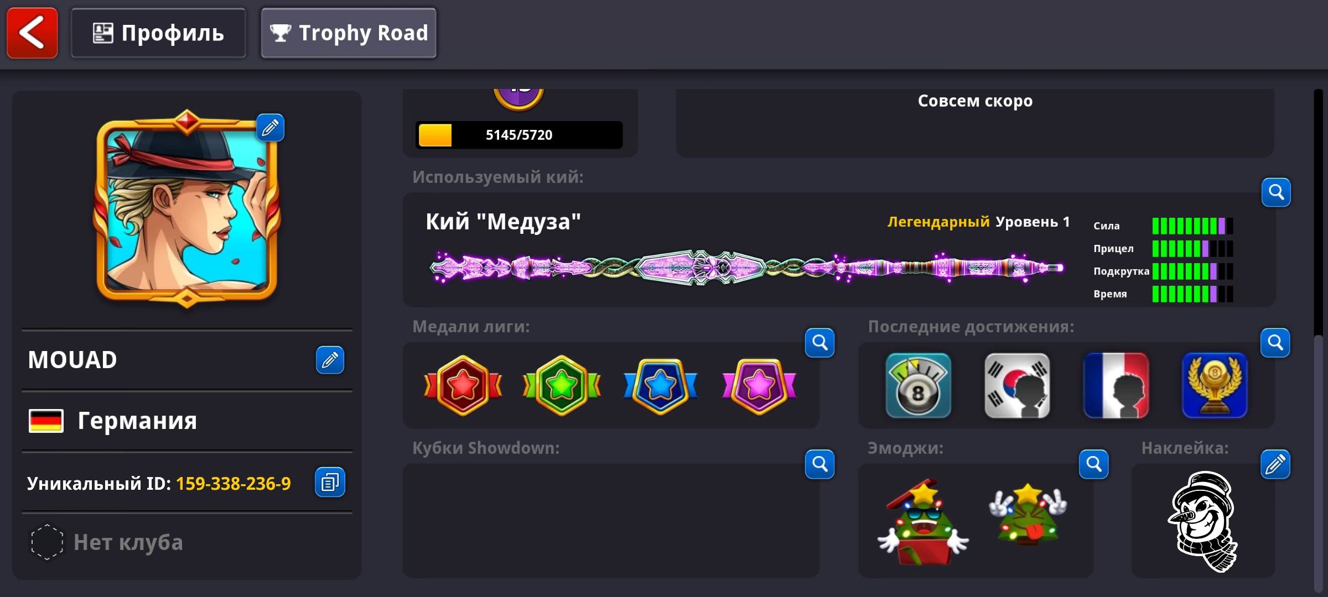Open emoji list magnifier icon
The height and width of the screenshot is (597, 1328).
click(1094, 464)
